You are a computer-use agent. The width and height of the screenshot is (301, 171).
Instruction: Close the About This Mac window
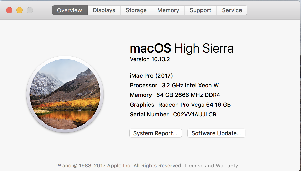coord(9,10)
